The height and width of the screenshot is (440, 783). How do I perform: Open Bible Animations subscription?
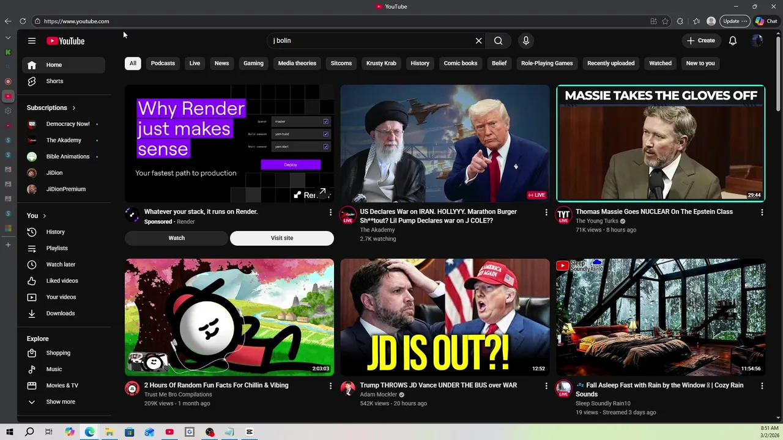pyautogui.click(x=64, y=156)
